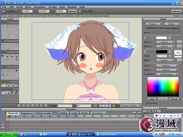The image size is (183, 137).
Task: Open the Shapes dropdown
Action: click(154, 24)
